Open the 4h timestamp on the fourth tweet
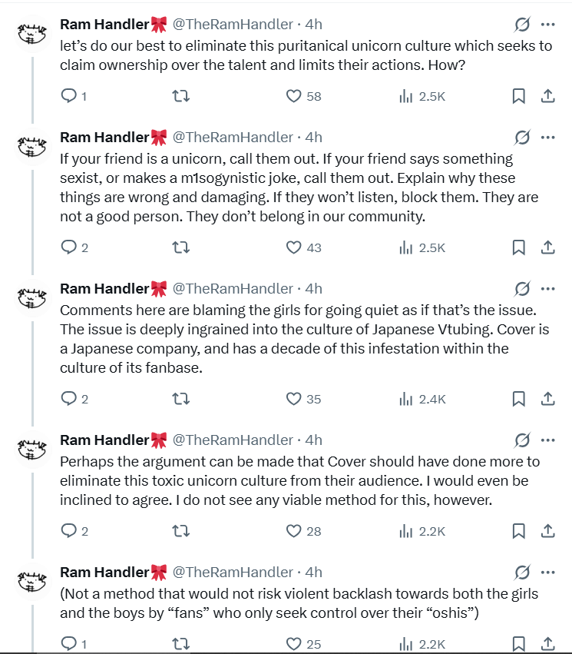Screen dimensions: 572x654 coord(313,440)
